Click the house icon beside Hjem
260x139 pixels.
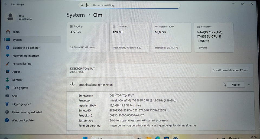tap(8, 32)
